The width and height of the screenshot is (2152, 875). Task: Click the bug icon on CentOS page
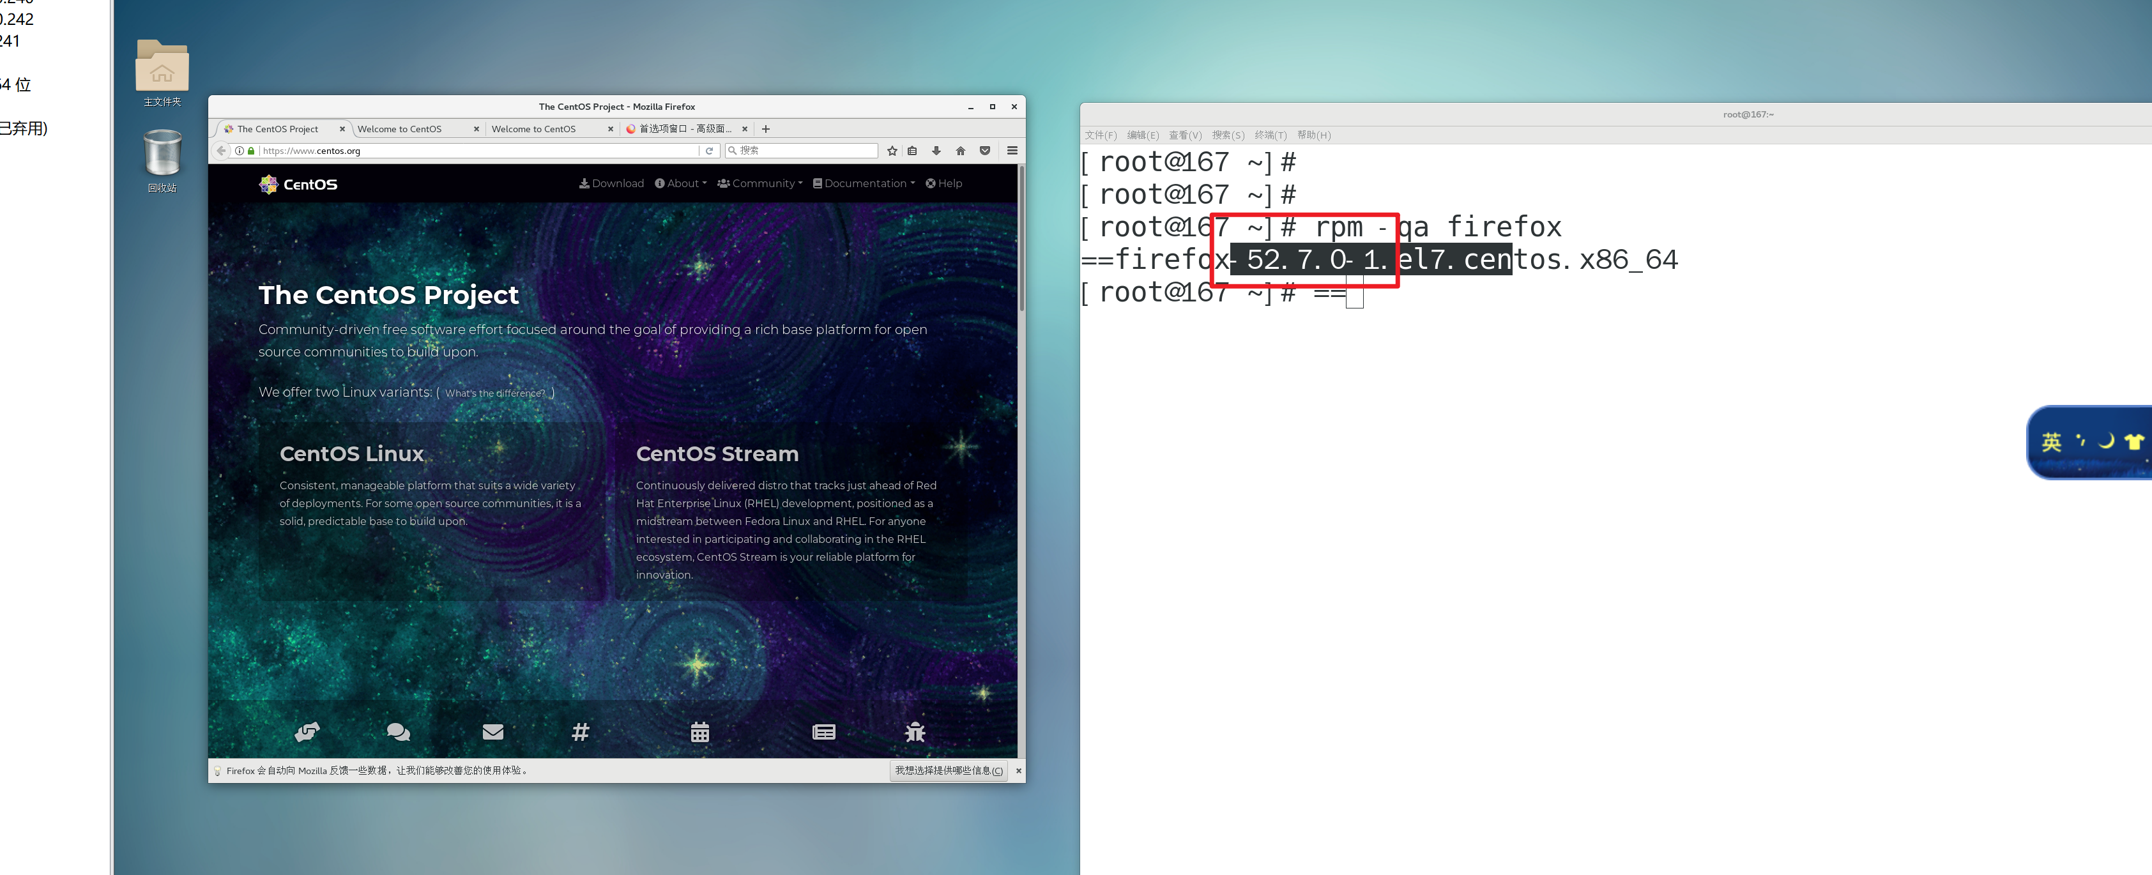click(915, 732)
